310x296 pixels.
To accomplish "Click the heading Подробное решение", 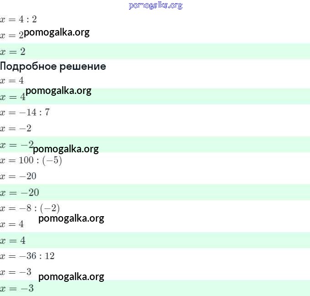I will tap(53, 67).
